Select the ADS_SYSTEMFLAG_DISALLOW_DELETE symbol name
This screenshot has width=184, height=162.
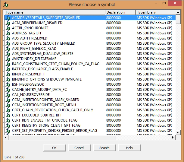(x=42, y=54)
